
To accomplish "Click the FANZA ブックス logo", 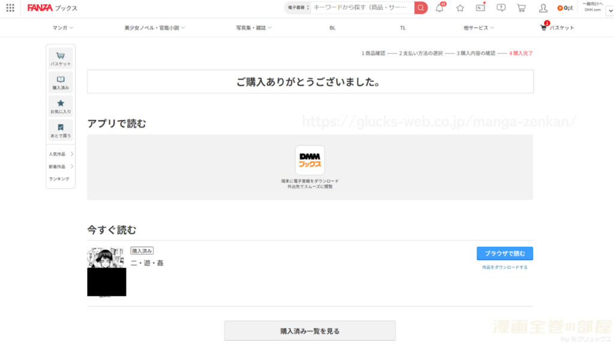I will click(x=52, y=8).
